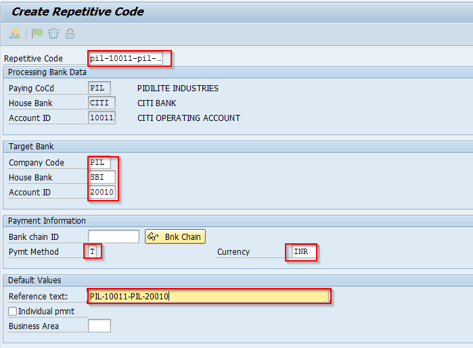
Task: Select the CITI BANK description text
Action: click(x=156, y=103)
